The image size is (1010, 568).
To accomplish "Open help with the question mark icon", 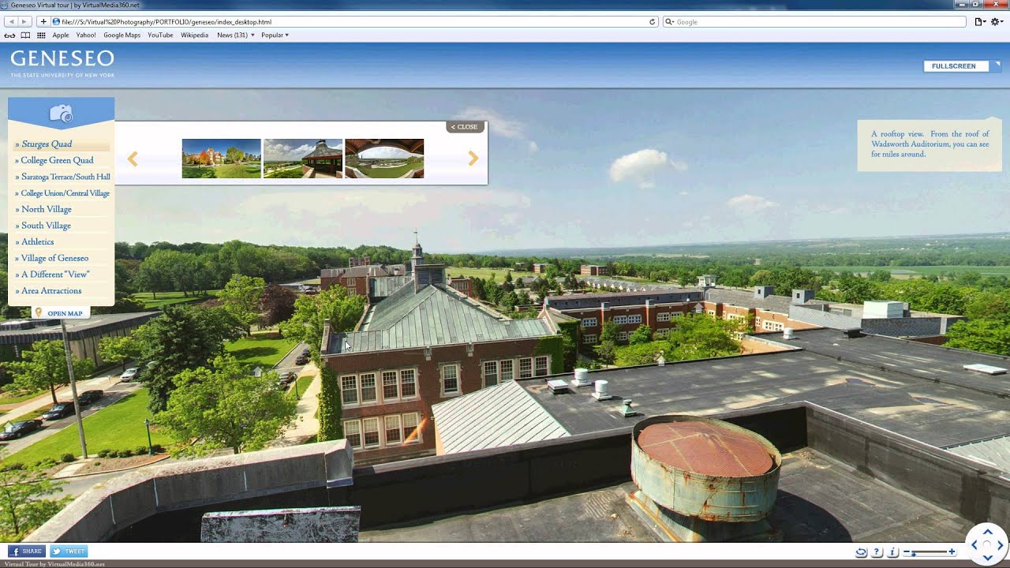I will pos(877,552).
